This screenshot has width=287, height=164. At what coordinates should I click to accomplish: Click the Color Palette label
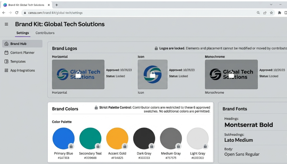coord(62,122)
